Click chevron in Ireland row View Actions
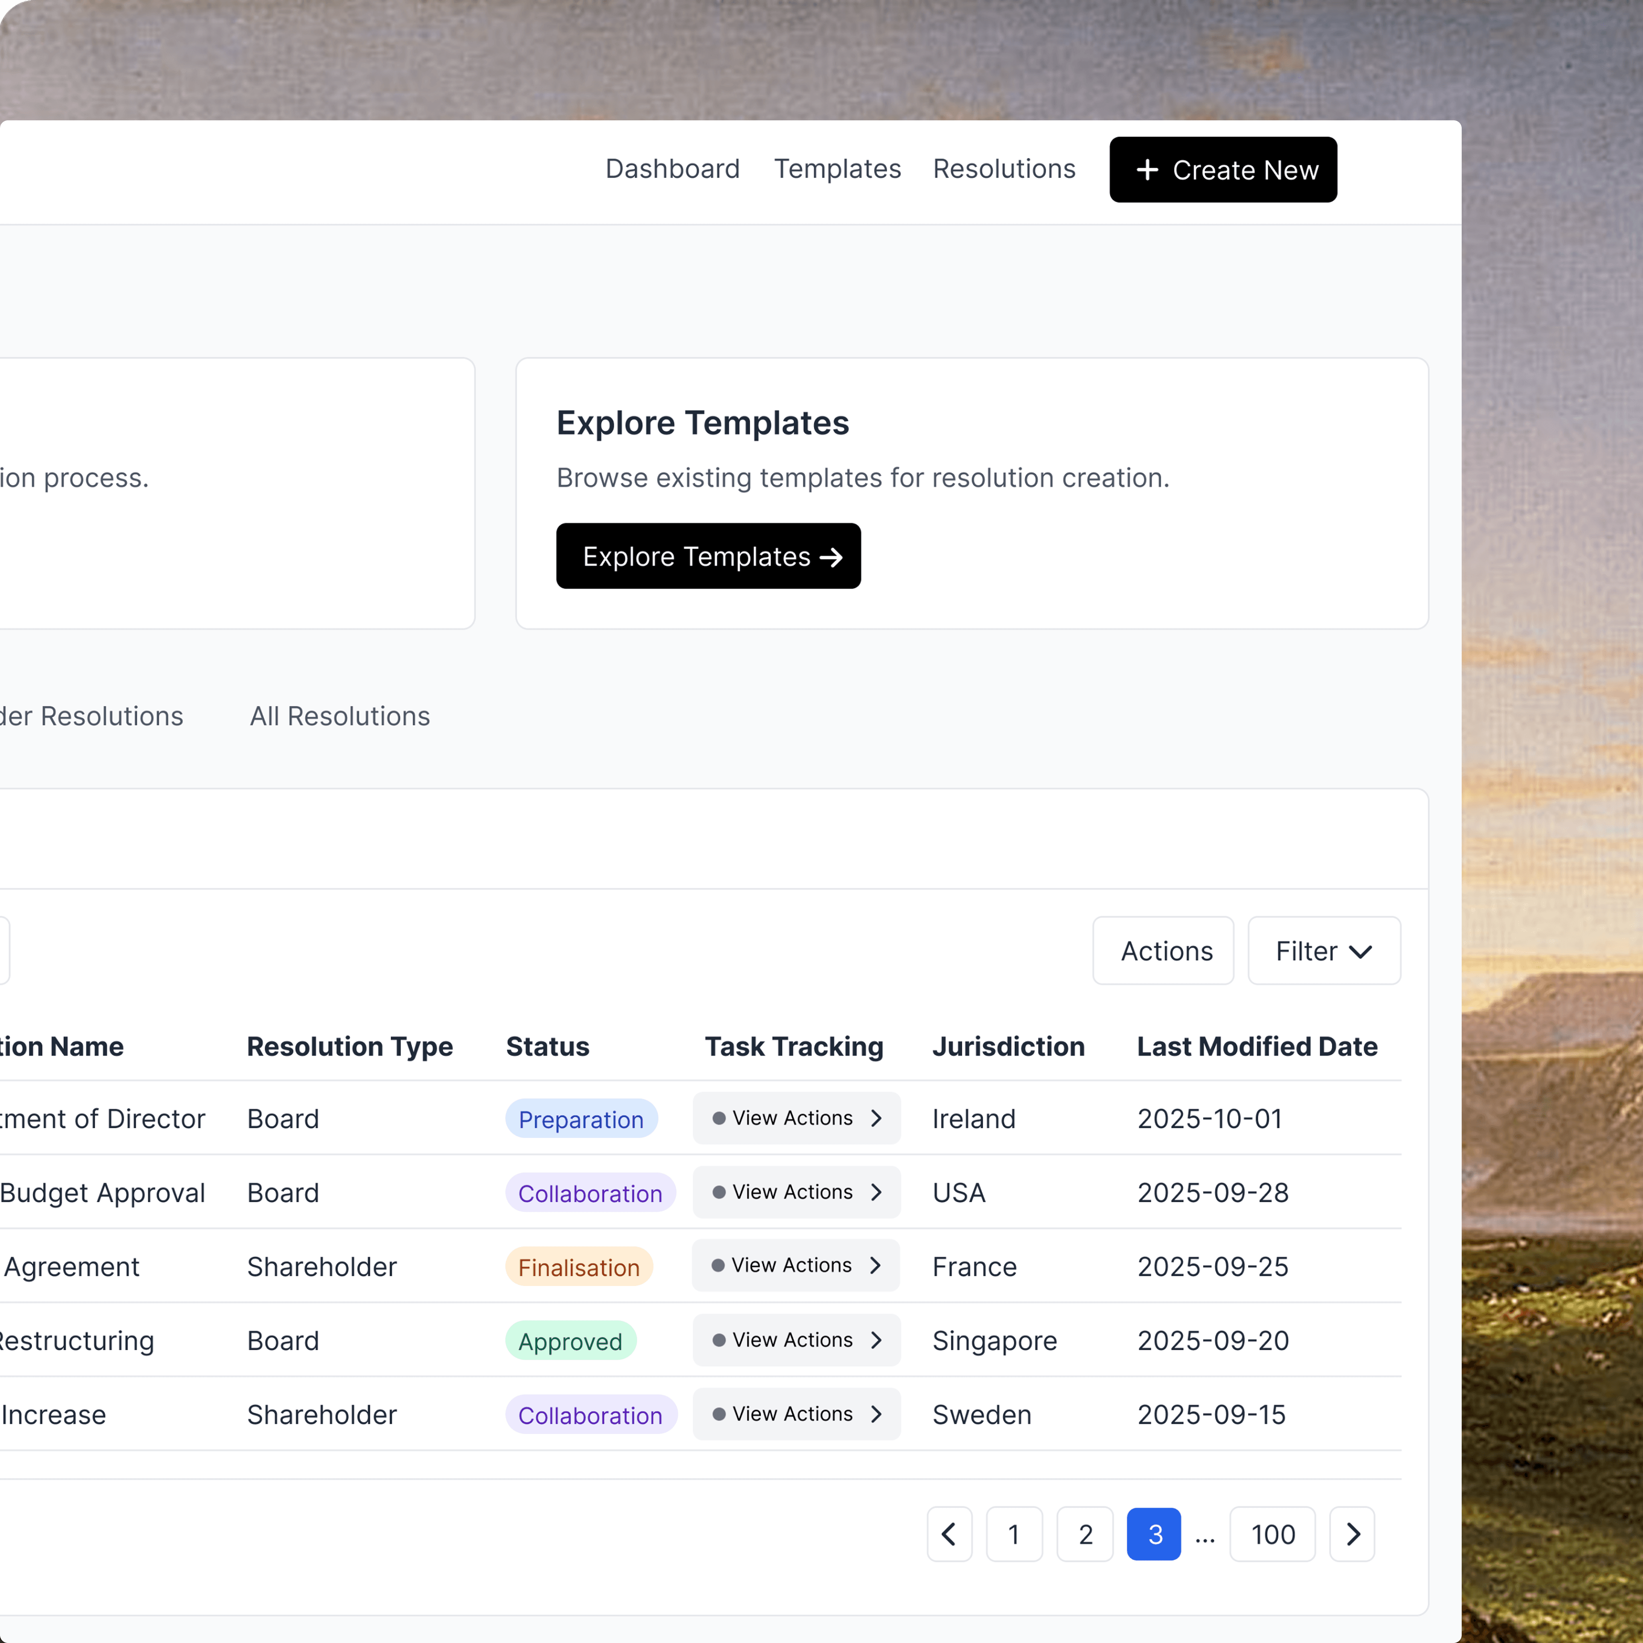1643x1643 pixels. coord(876,1118)
